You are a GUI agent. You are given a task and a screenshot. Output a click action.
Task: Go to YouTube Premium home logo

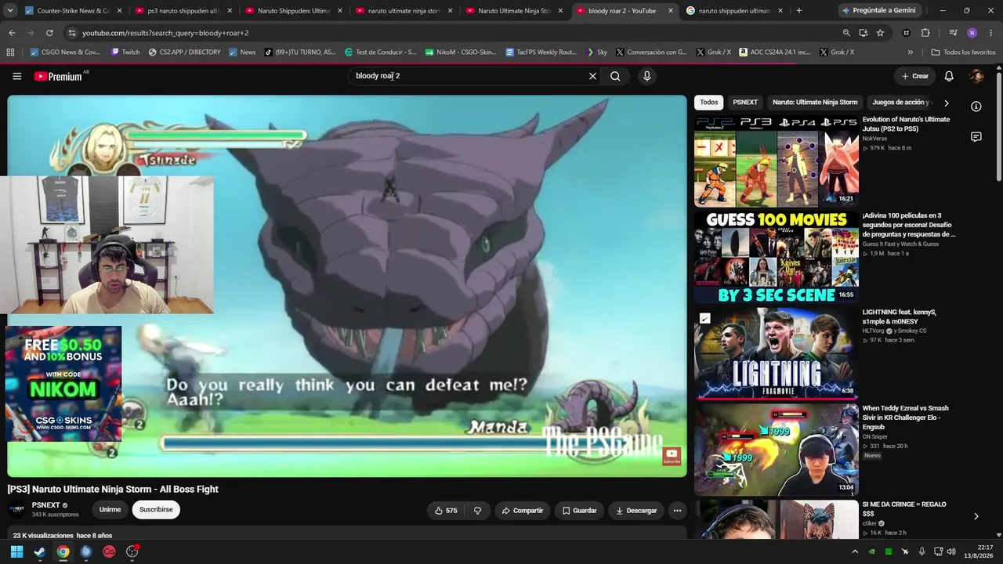pos(58,76)
